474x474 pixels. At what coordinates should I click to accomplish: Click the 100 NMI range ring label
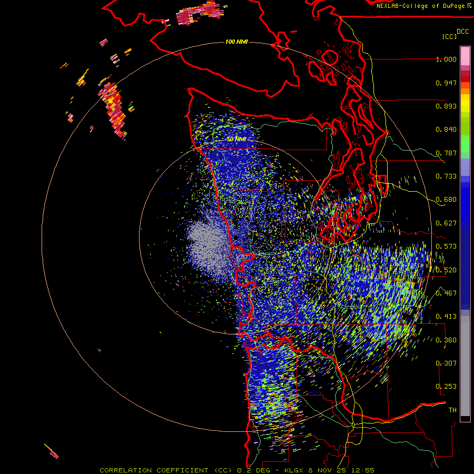[236, 42]
